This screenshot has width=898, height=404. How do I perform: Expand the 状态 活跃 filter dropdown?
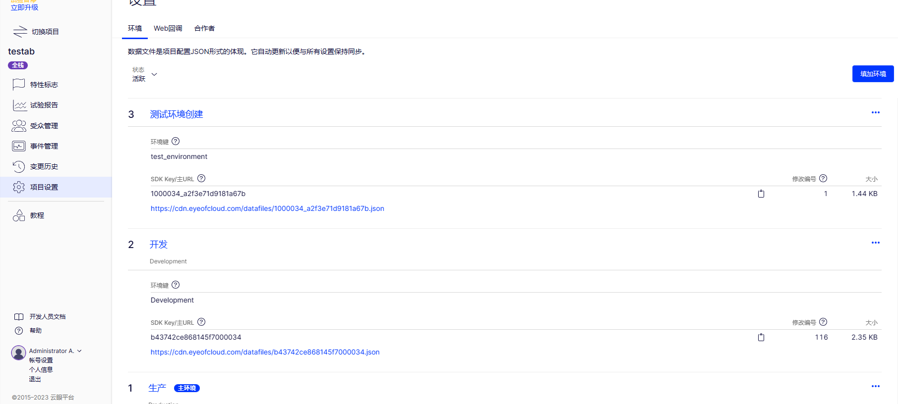(154, 74)
